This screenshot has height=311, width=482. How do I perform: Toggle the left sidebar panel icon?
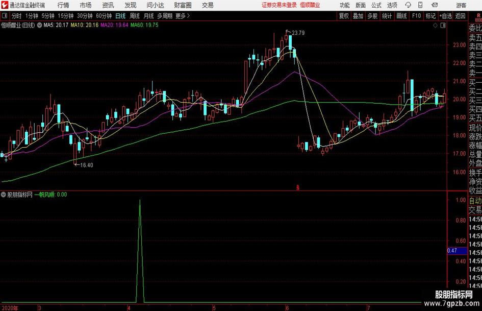[5, 16]
